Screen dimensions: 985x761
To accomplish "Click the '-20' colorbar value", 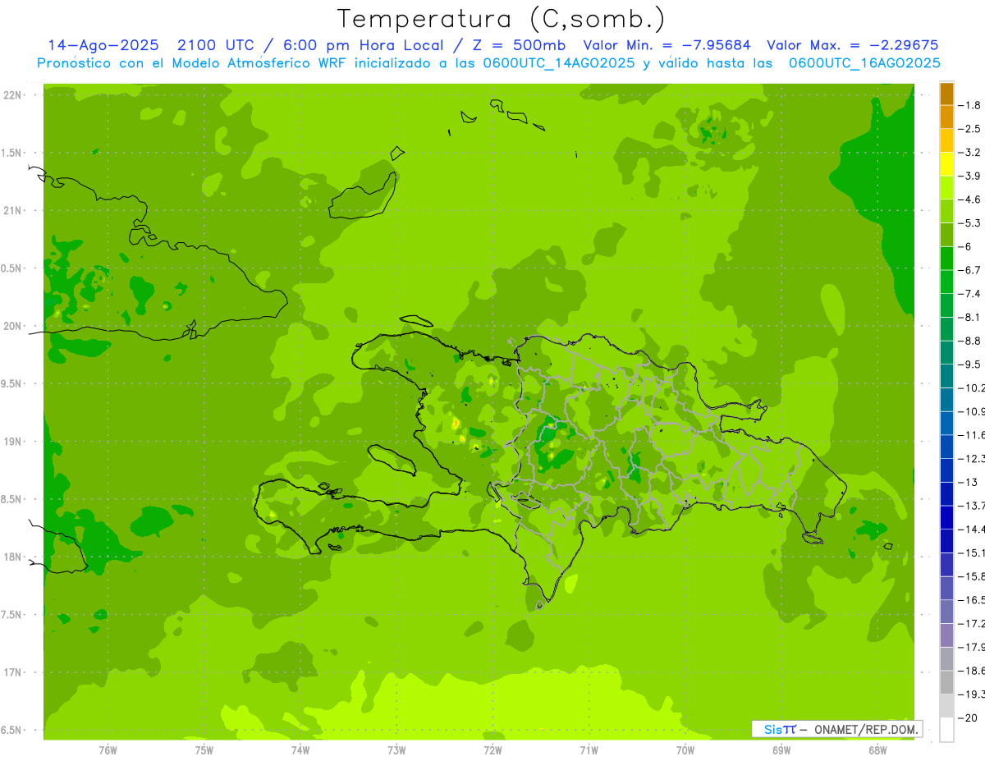I will 969,717.
